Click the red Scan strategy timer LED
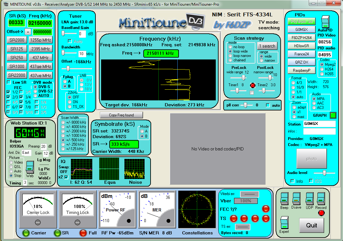343x241 pixels. point(252,85)
